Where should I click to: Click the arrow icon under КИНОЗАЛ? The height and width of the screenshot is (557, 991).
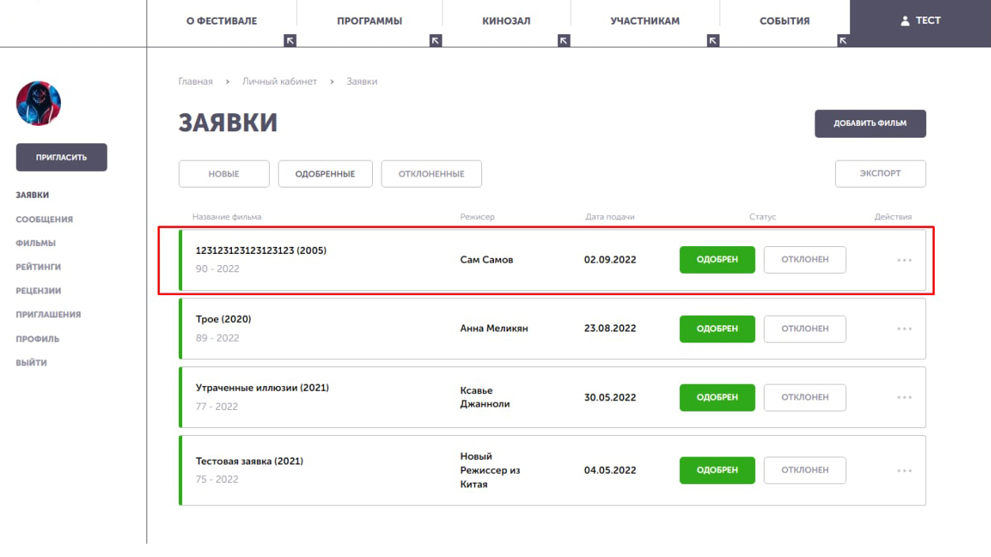[x=564, y=40]
